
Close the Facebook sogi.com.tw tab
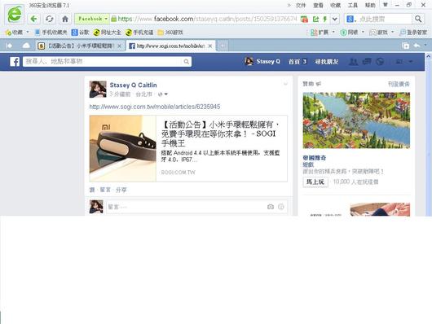click(210, 46)
